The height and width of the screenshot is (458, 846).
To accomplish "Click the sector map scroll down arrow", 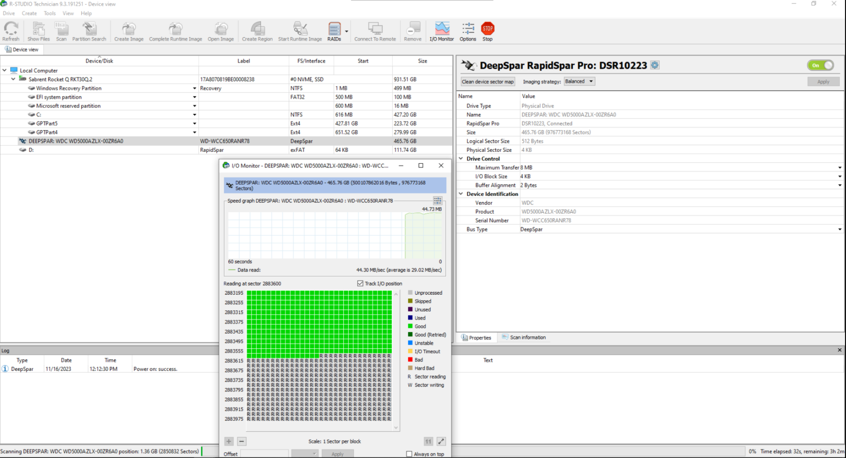I will click(x=396, y=427).
